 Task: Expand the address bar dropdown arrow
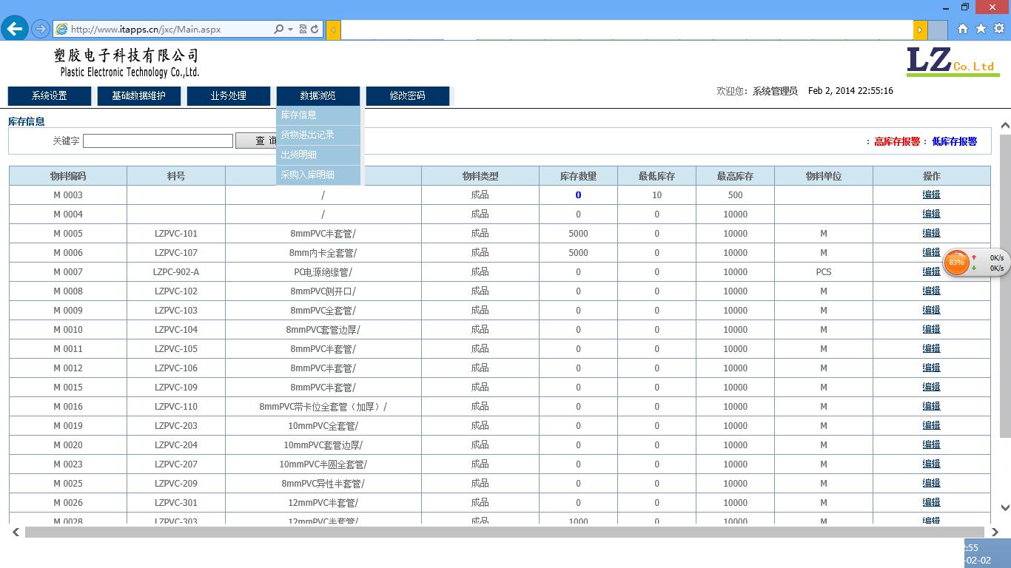pos(290,30)
